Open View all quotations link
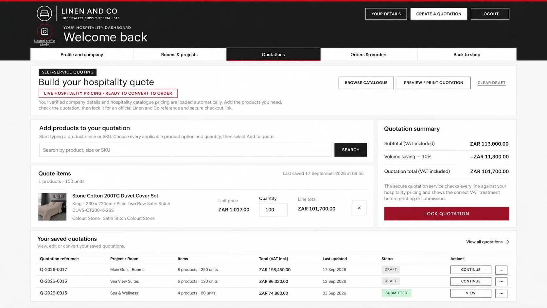547x308 pixels. tap(484, 242)
